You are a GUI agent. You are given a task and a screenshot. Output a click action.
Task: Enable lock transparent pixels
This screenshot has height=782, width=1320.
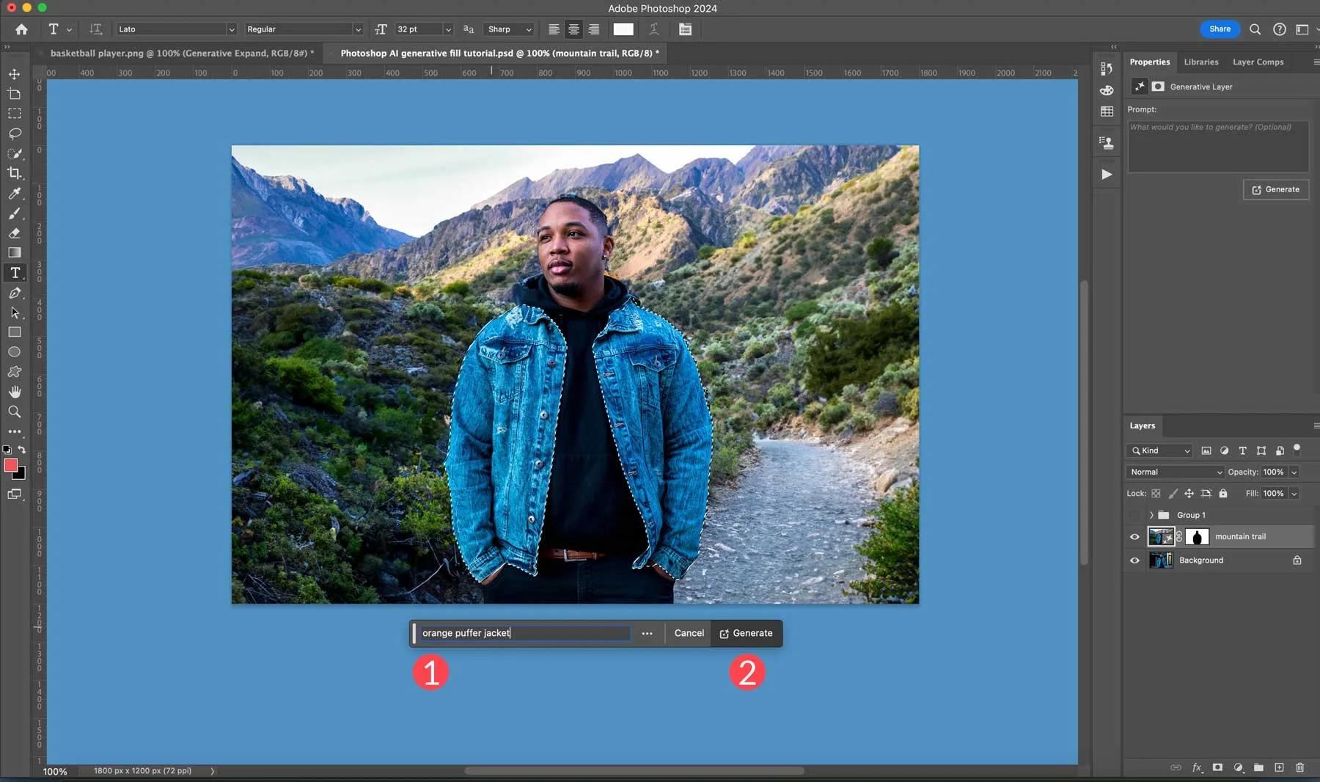click(1156, 493)
